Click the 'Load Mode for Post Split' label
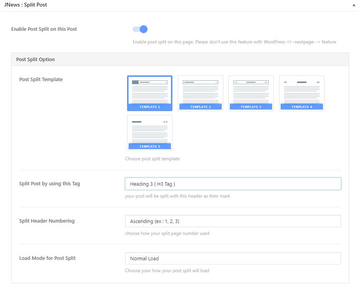Image resolution: width=358 pixels, height=296 pixels. 47,258
